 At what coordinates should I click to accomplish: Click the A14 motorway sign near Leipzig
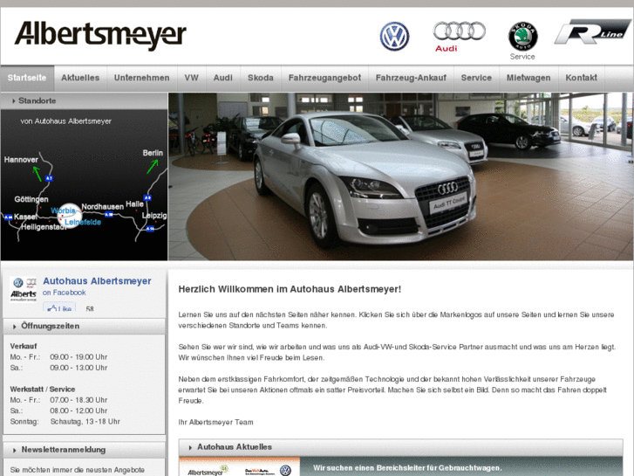click(x=150, y=229)
